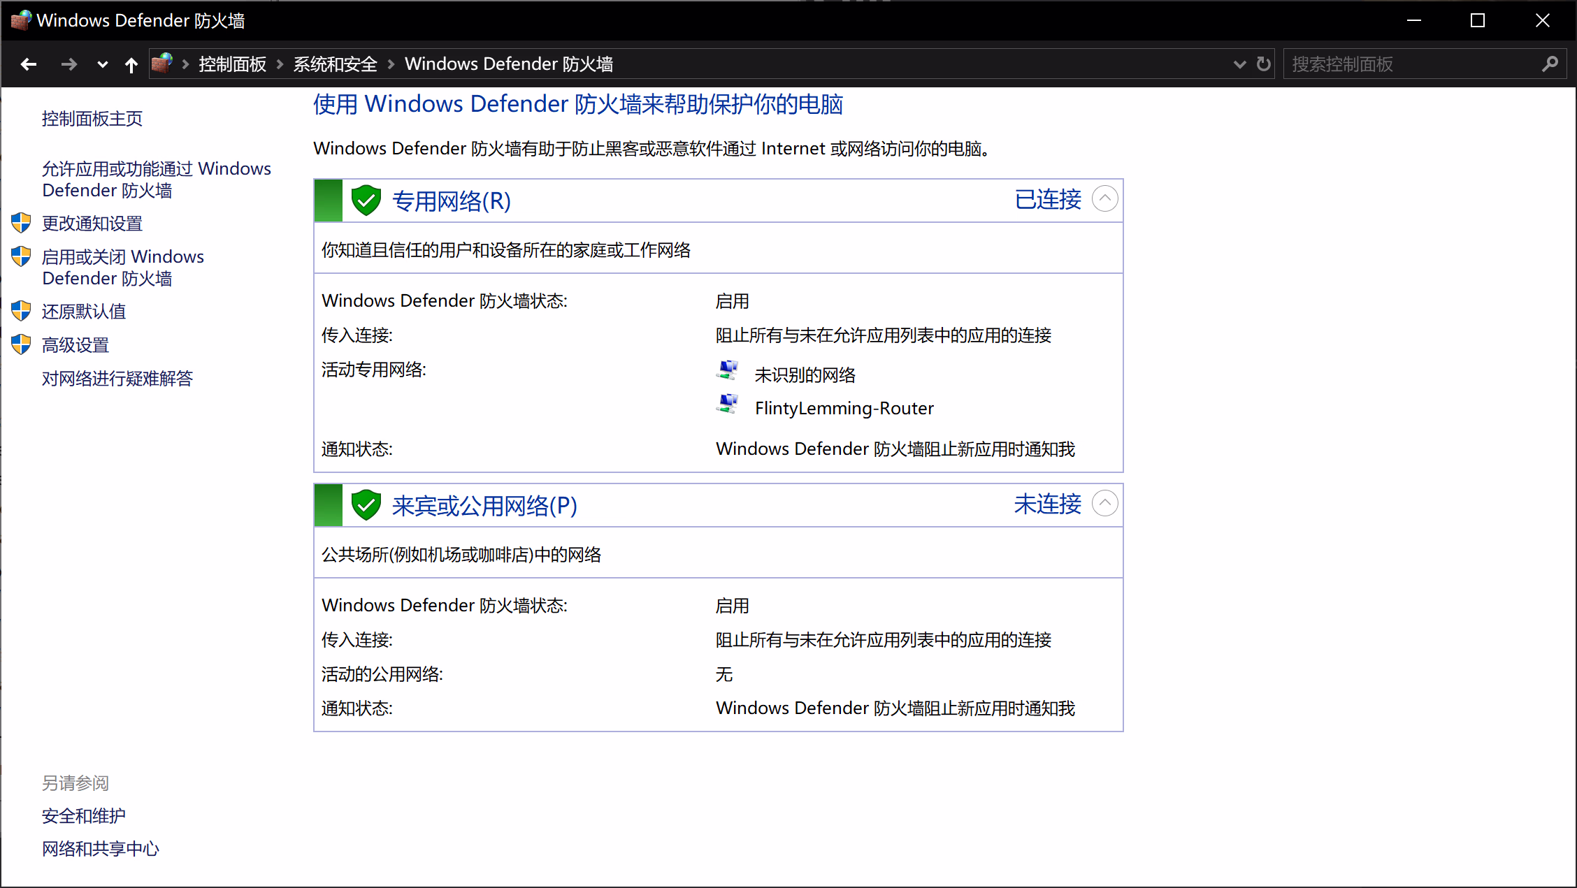Click the green shield next to 专用网络(R)
The width and height of the screenshot is (1577, 888).
point(366,201)
